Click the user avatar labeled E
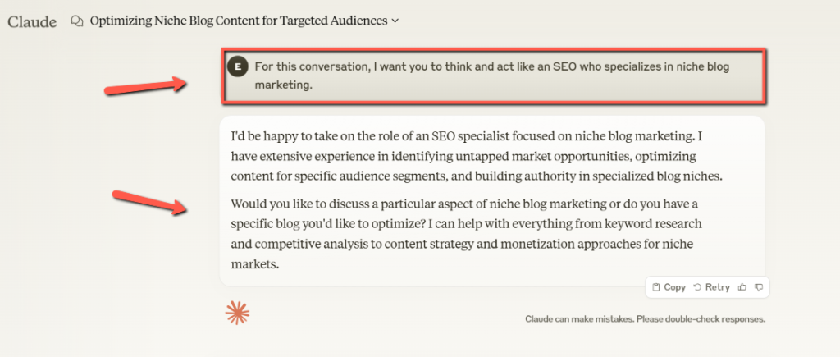This screenshot has height=357, width=840. click(x=237, y=67)
